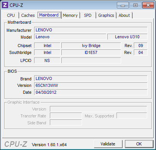Switch to the Graphics tab
The height and width of the screenshot is (150, 156).
click(x=106, y=15)
